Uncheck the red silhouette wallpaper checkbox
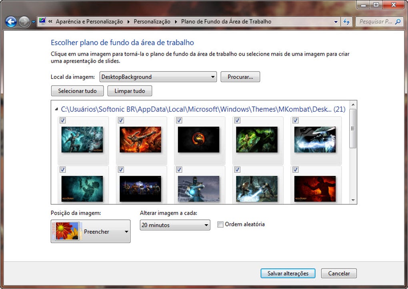Viewport: 408px width, 289px height. click(x=295, y=169)
